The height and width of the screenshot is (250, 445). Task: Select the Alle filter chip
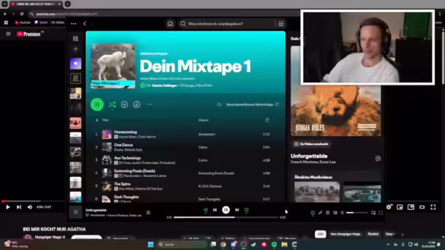[321, 234]
